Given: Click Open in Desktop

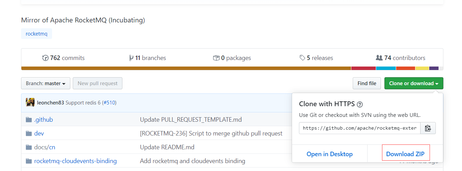Looking at the screenshot, I should [x=330, y=154].
